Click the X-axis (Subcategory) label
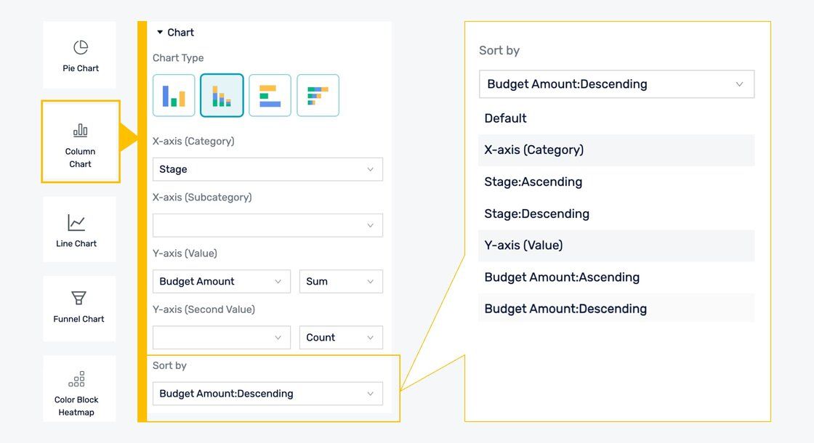814x443 pixels. pos(202,197)
